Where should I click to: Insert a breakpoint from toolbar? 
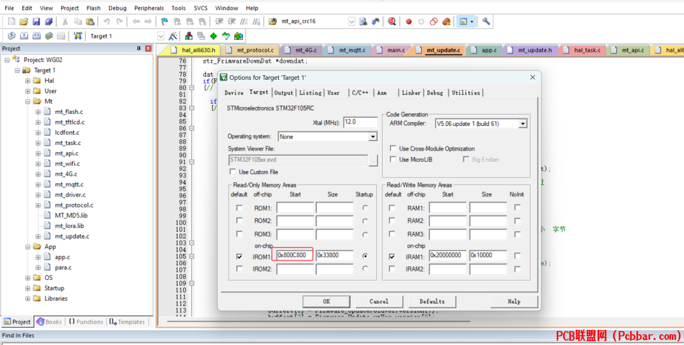[x=408, y=22]
